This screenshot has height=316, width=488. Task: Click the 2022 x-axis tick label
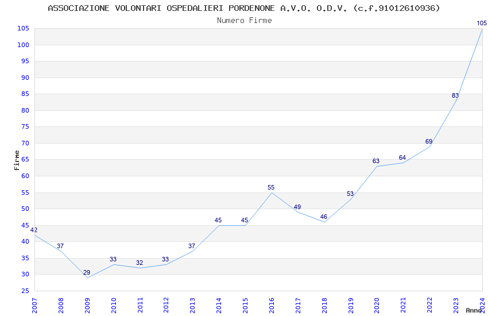click(430, 306)
